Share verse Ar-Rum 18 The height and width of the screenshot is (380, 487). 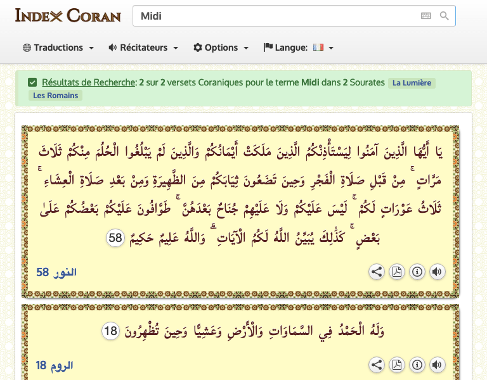[377, 365]
